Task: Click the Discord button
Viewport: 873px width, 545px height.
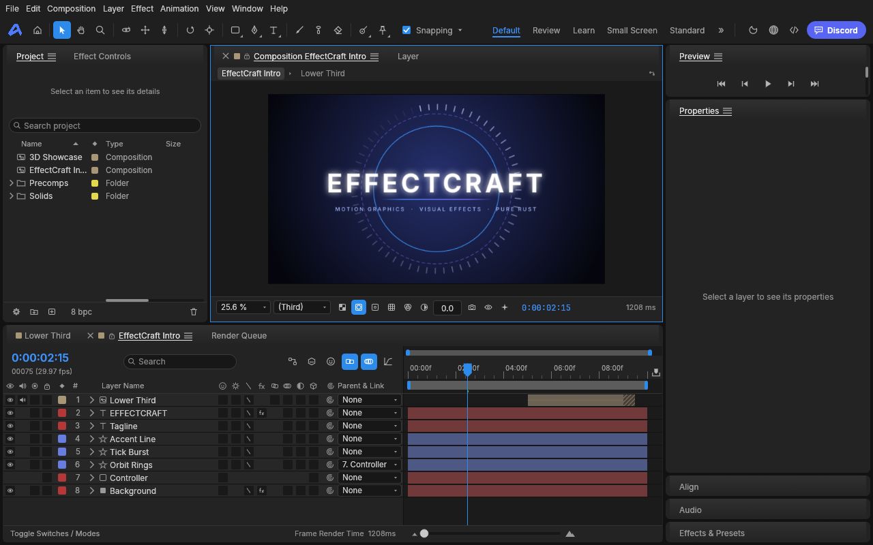Action: click(x=836, y=30)
